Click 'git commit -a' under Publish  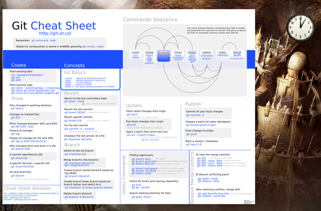195,115
